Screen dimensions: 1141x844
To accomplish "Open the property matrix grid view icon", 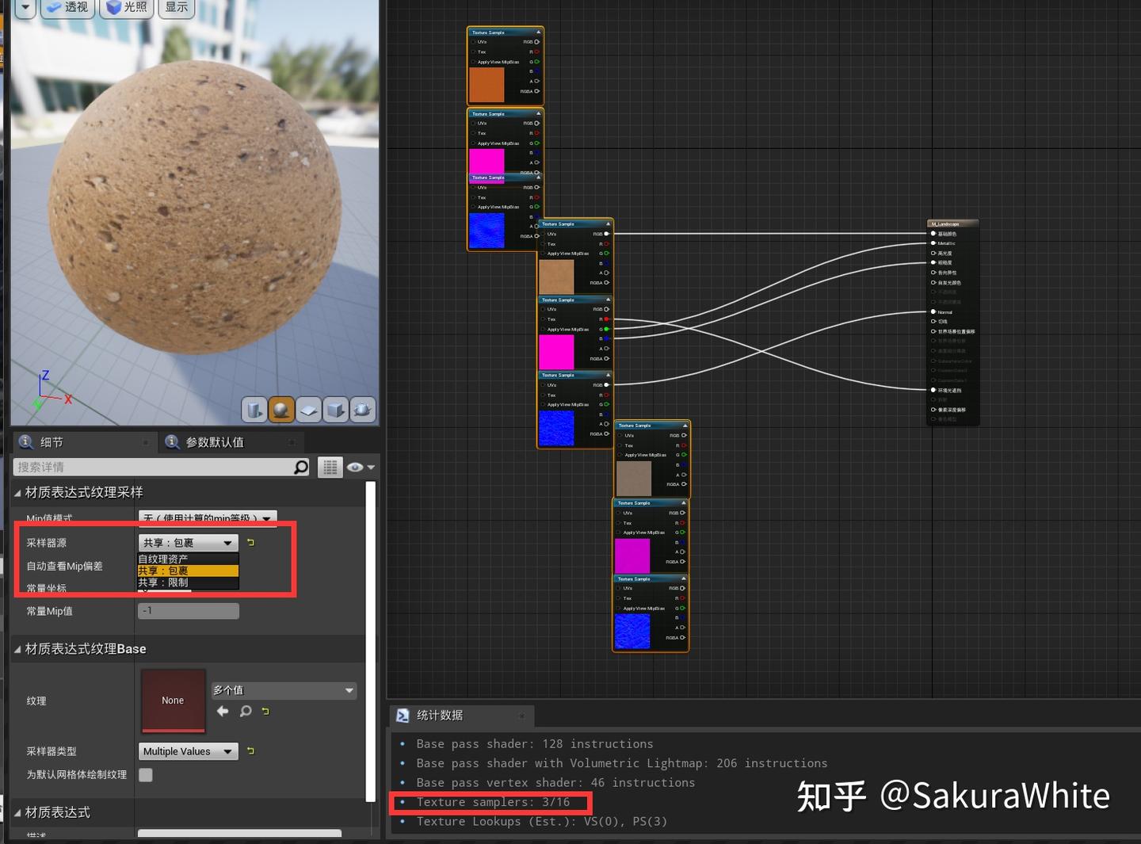I will (x=330, y=468).
